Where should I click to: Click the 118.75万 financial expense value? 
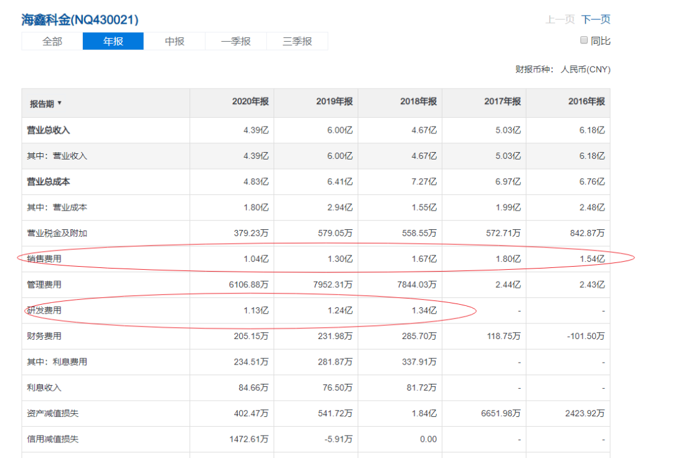coord(504,336)
